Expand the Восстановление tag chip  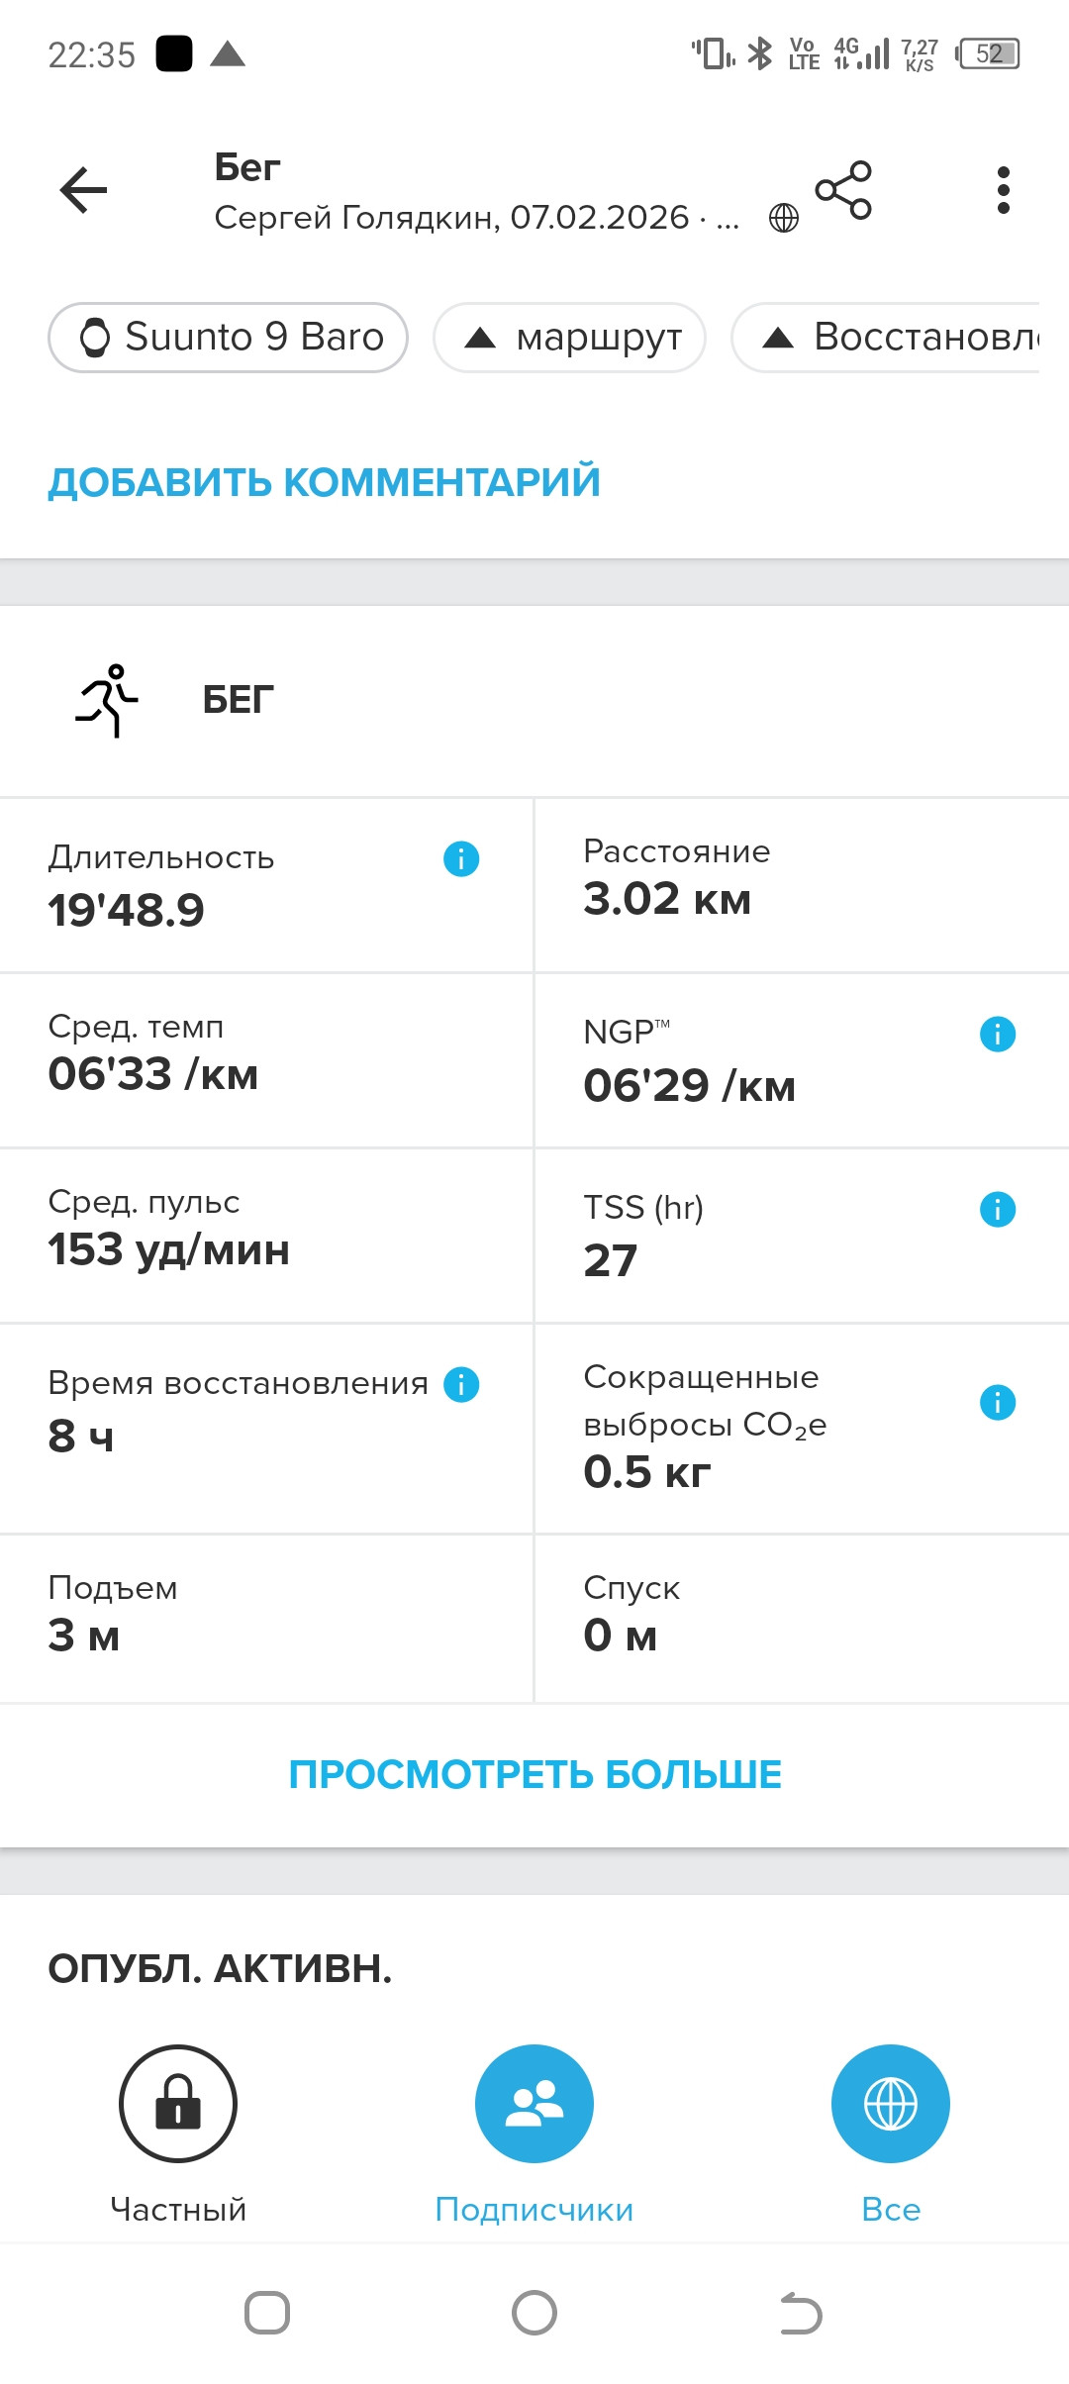click(x=887, y=338)
